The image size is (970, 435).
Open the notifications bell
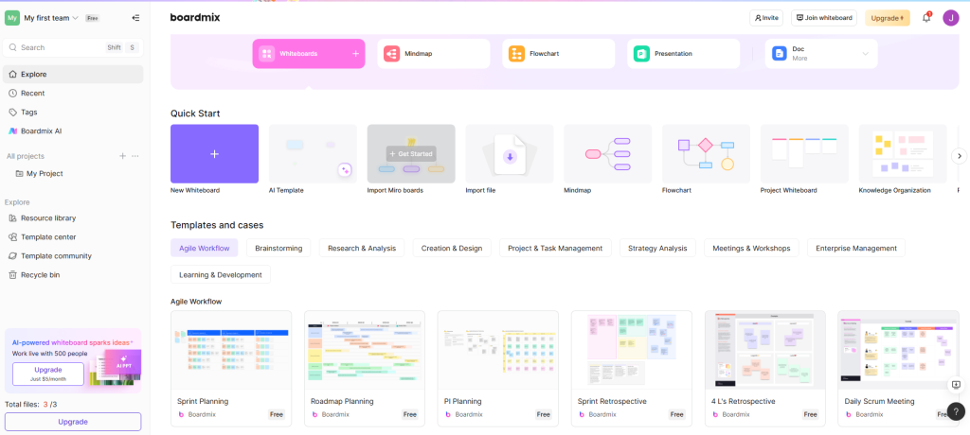tap(925, 18)
